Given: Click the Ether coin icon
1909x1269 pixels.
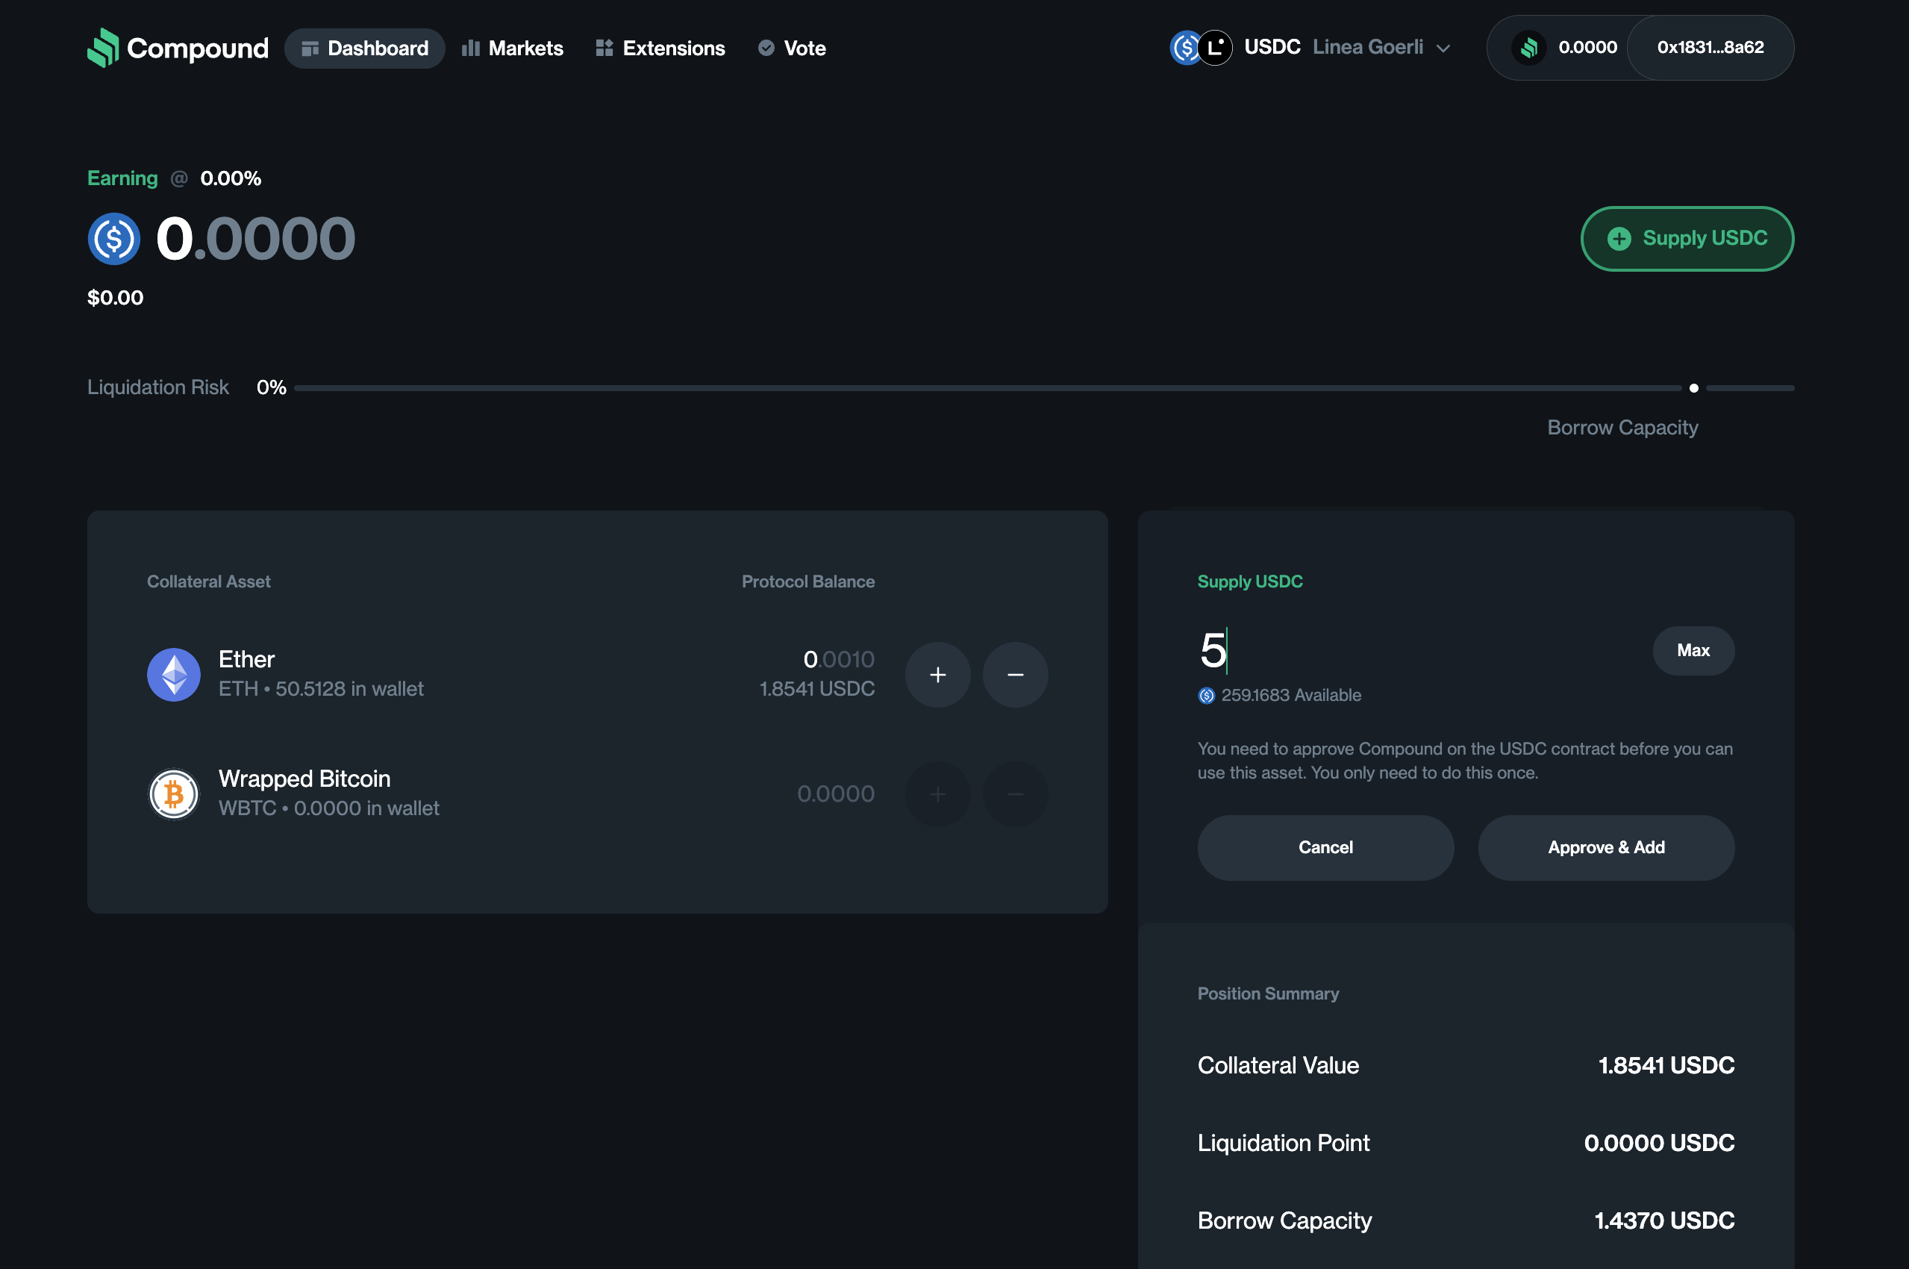Looking at the screenshot, I should (174, 674).
